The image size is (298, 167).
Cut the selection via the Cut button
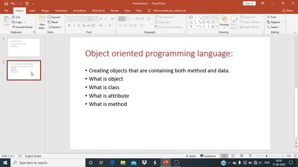pos(16,17)
